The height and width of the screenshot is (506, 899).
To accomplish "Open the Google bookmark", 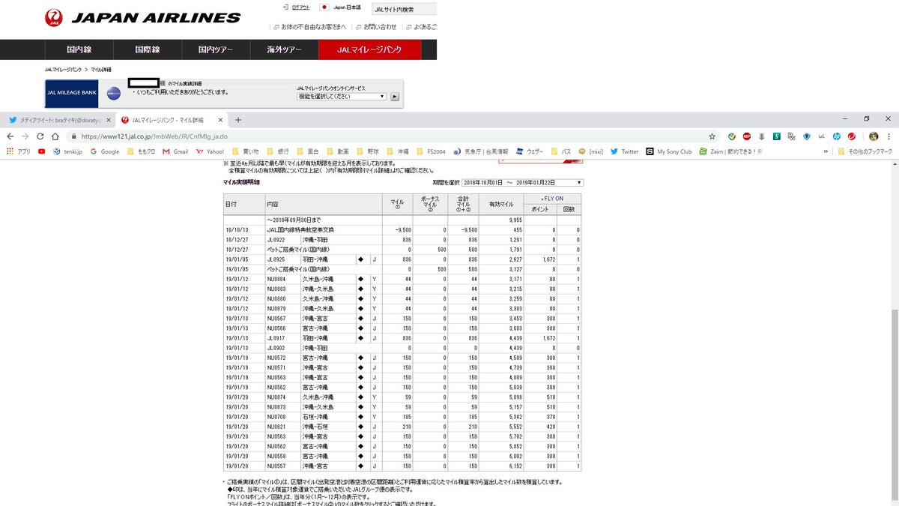I will 105,151.
